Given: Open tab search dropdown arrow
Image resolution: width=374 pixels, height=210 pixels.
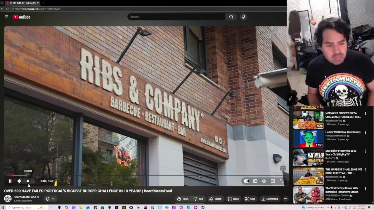Looking at the screenshot, I should pyautogui.click(x=2, y=3).
